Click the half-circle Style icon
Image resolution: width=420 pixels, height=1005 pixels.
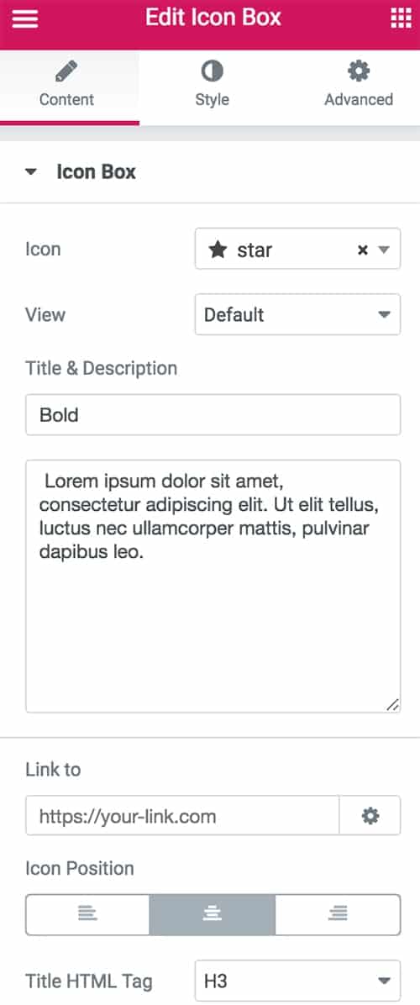tap(212, 71)
